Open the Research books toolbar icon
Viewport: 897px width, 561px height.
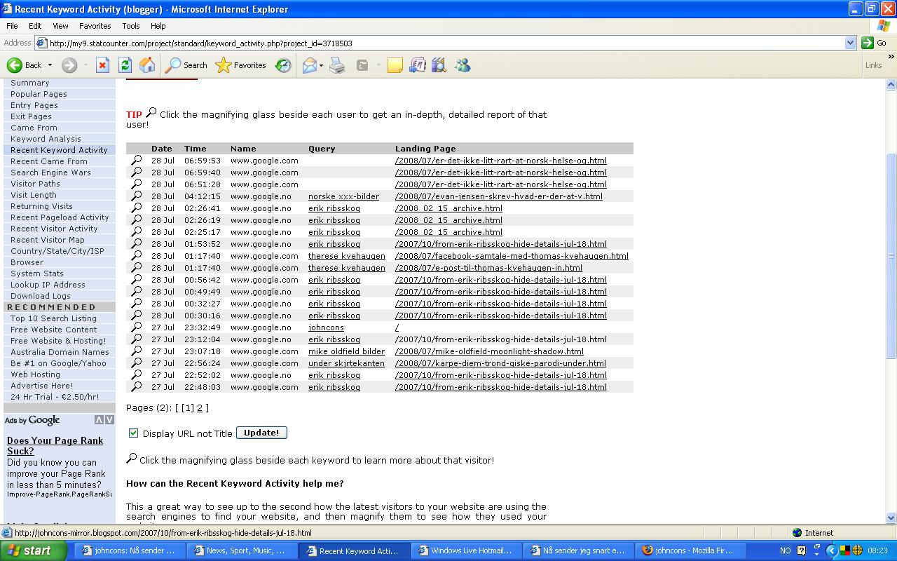[x=439, y=65]
